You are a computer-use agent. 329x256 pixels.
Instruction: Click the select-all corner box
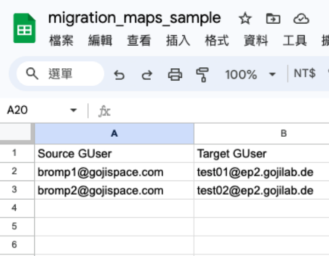16,132
